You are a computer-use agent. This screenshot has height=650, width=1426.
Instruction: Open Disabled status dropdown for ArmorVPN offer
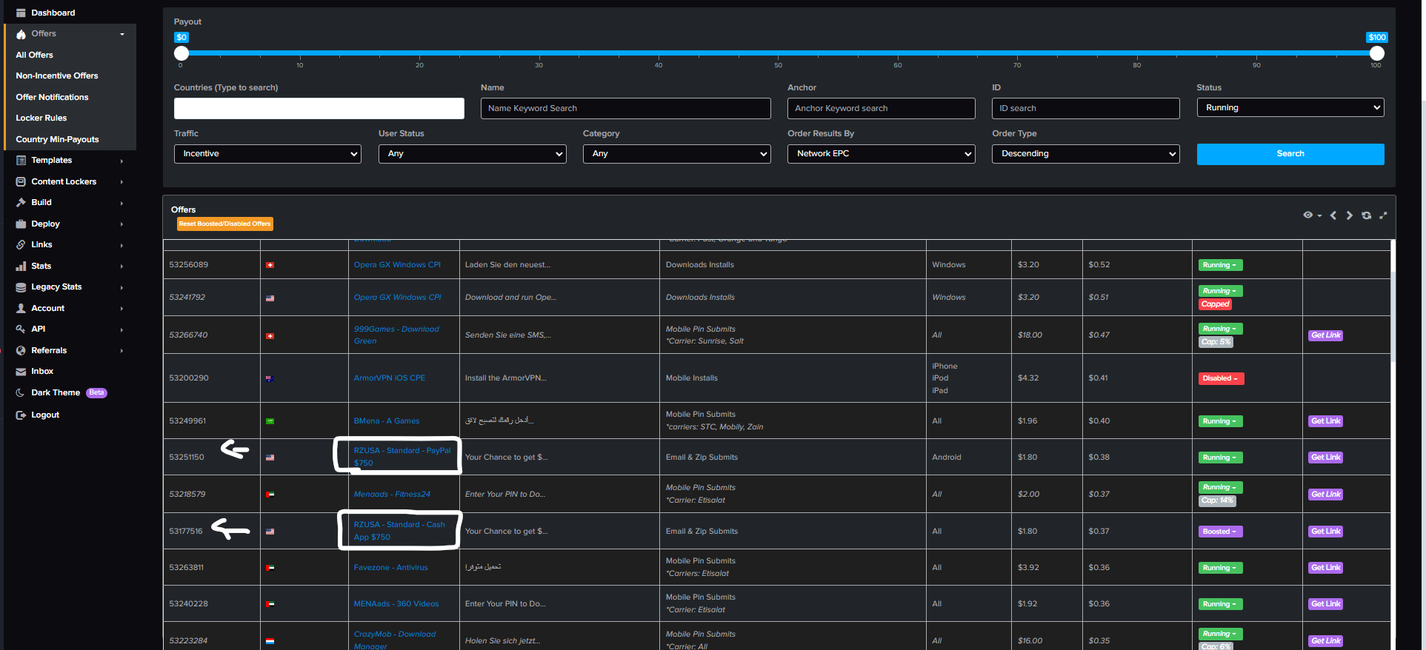coord(1222,378)
